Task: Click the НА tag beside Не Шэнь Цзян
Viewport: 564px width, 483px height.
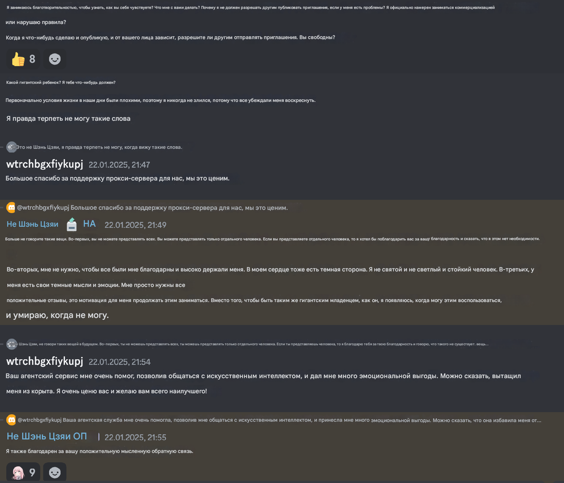Action: click(89, 224)
